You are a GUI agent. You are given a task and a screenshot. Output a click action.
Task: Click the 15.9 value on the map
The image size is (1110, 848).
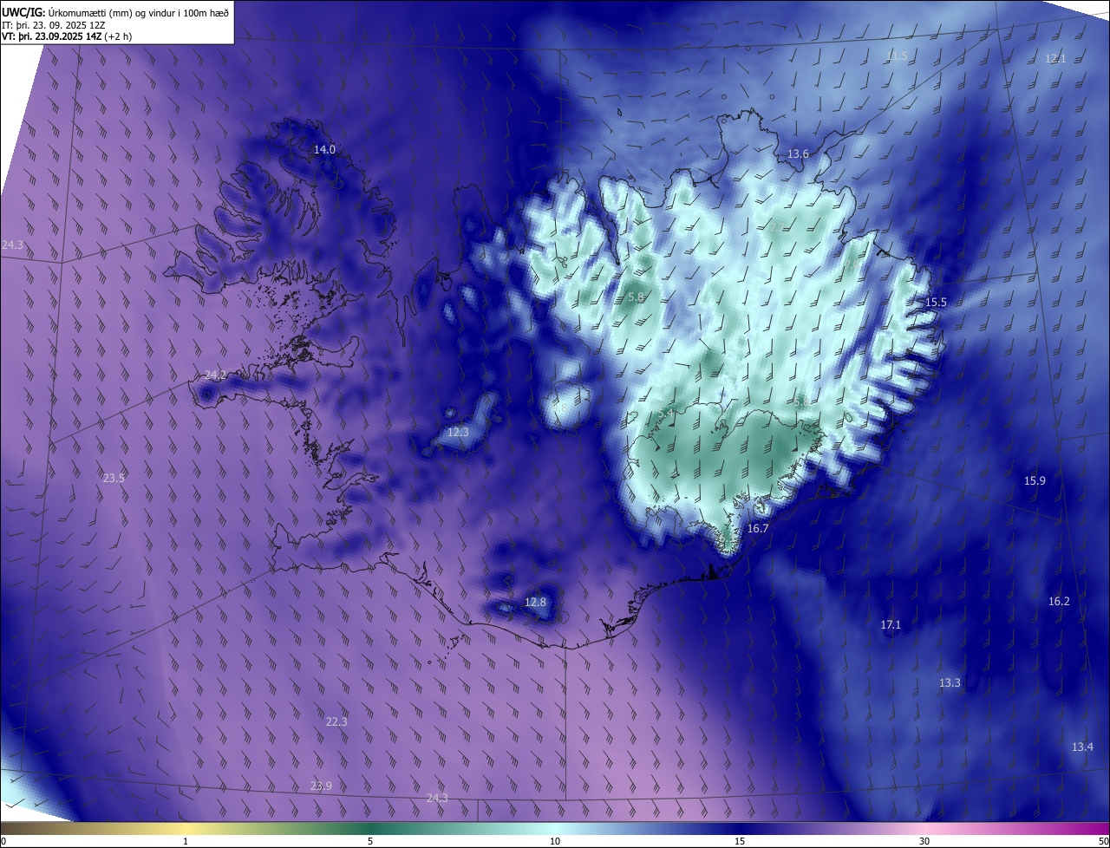click(1035, 481)
